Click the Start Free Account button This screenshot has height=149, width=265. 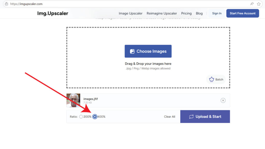click(x=242, y=13)
